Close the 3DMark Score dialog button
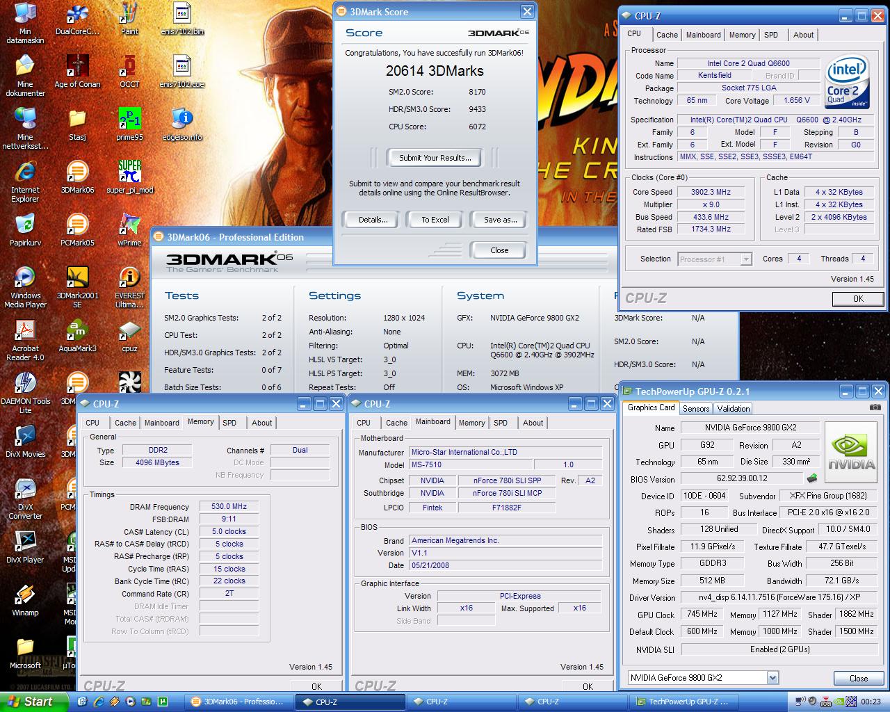The image size is (890, 712). point(499,250)
